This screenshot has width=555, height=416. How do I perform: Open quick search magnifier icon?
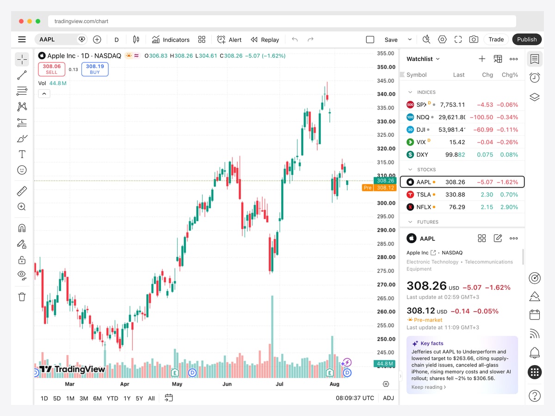point(426,39)
